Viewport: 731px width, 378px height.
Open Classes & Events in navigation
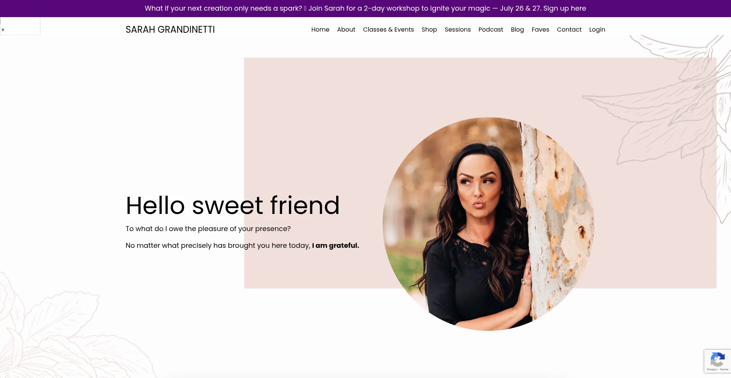(x=388, y=29)
